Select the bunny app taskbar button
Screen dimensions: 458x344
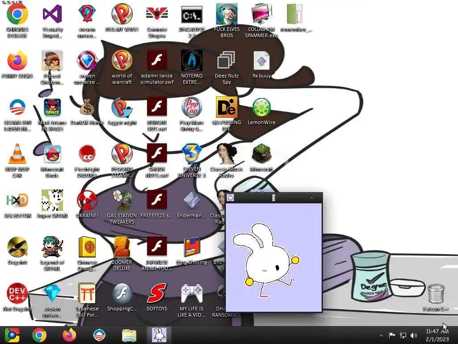coord(159,335)
